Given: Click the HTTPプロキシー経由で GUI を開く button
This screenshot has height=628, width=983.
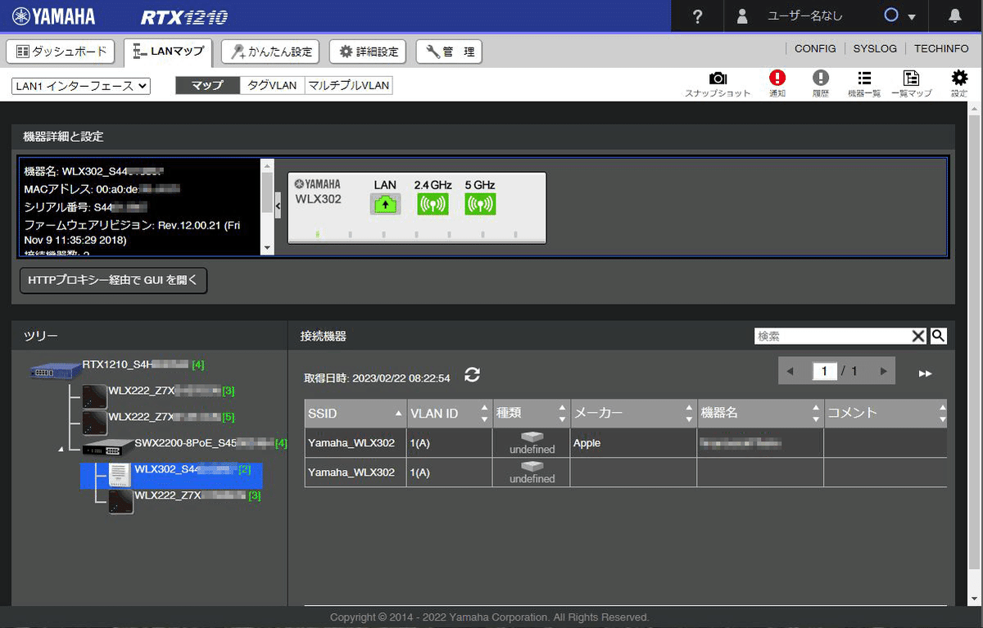Looking at the screenshot, I should 113,280.
